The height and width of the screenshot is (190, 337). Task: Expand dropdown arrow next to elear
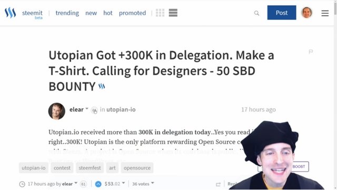86,109
